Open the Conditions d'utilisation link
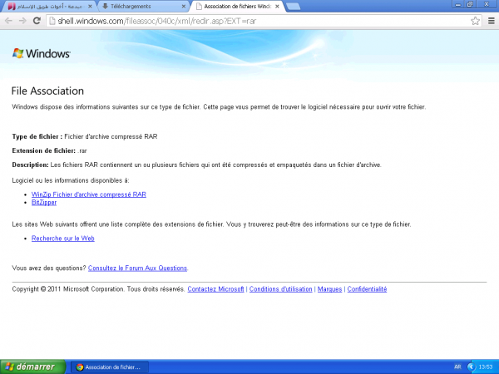 pos(281,289)
